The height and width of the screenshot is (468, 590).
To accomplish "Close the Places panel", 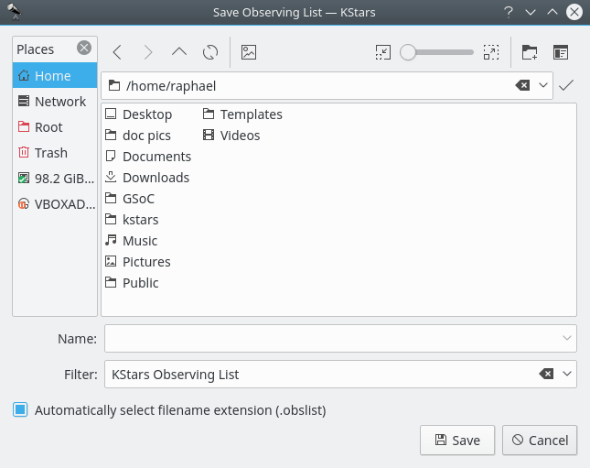I will point(84,49).
